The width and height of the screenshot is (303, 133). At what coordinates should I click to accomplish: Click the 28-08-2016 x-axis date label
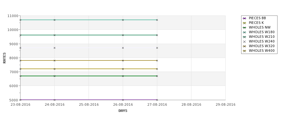coord(191,105)
